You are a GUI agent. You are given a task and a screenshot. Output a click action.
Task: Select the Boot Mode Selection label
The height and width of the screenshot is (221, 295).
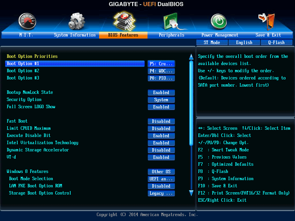click(31, 178)
